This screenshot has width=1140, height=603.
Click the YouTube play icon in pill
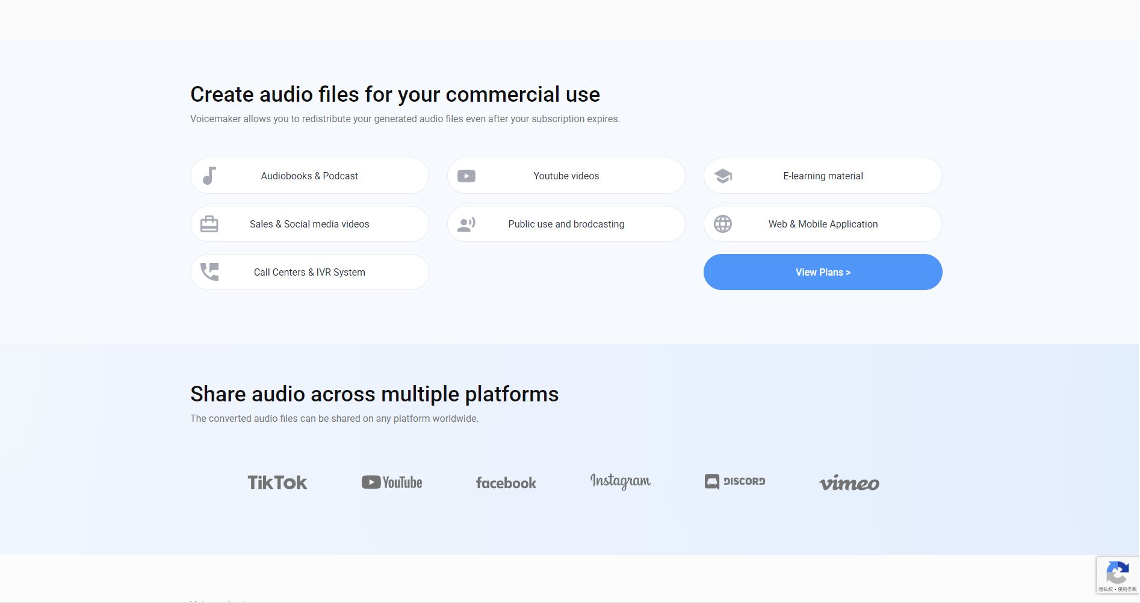coord(466,176)
